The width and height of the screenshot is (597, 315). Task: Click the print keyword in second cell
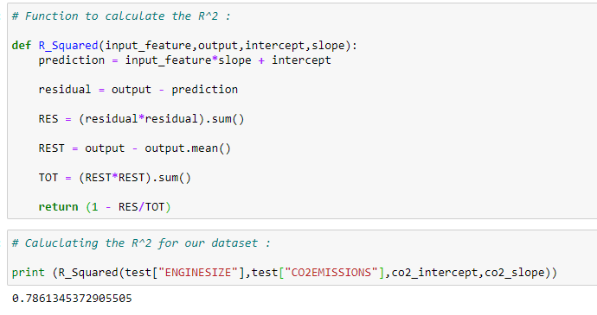29,273
